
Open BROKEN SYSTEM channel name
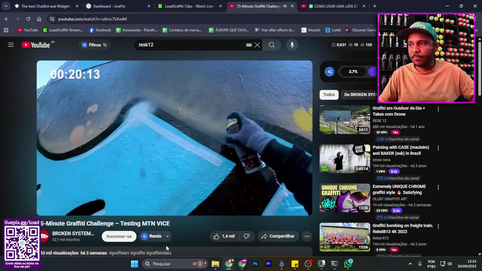73,233
